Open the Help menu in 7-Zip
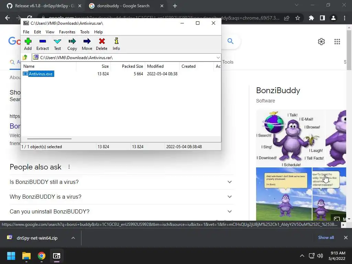Image resolution: width=352 pixels, height=264 pixels. click(x=98, y=32)
